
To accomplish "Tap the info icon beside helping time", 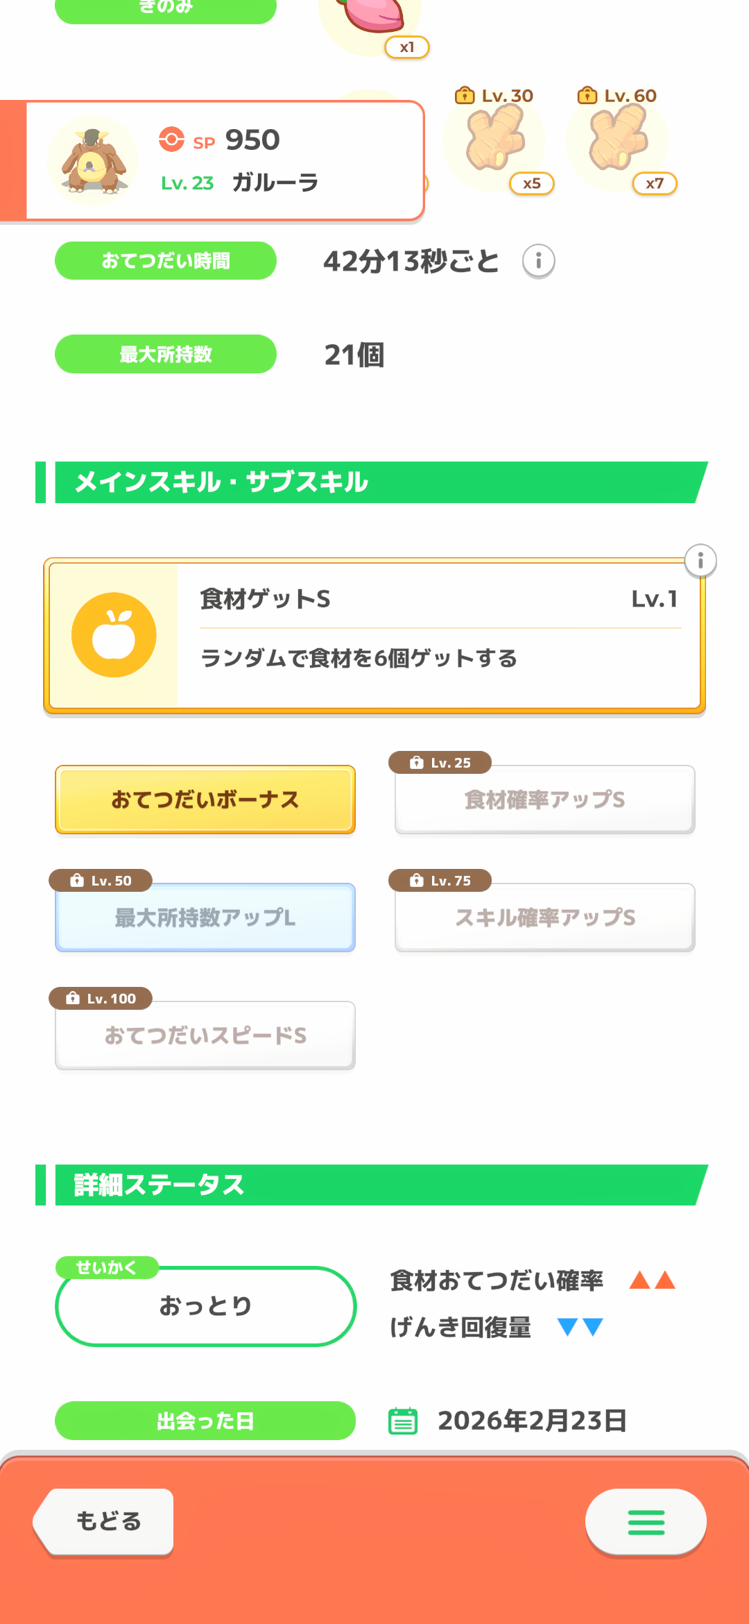I will pyautogui.click(x=538, y=262).
